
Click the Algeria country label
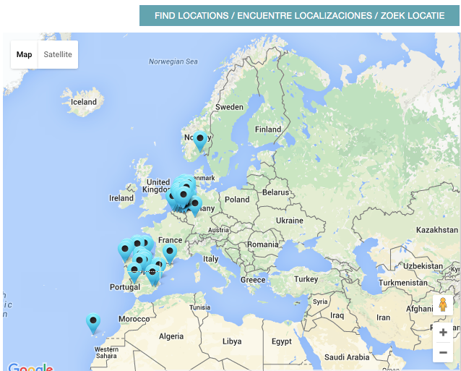click(171, 336)
